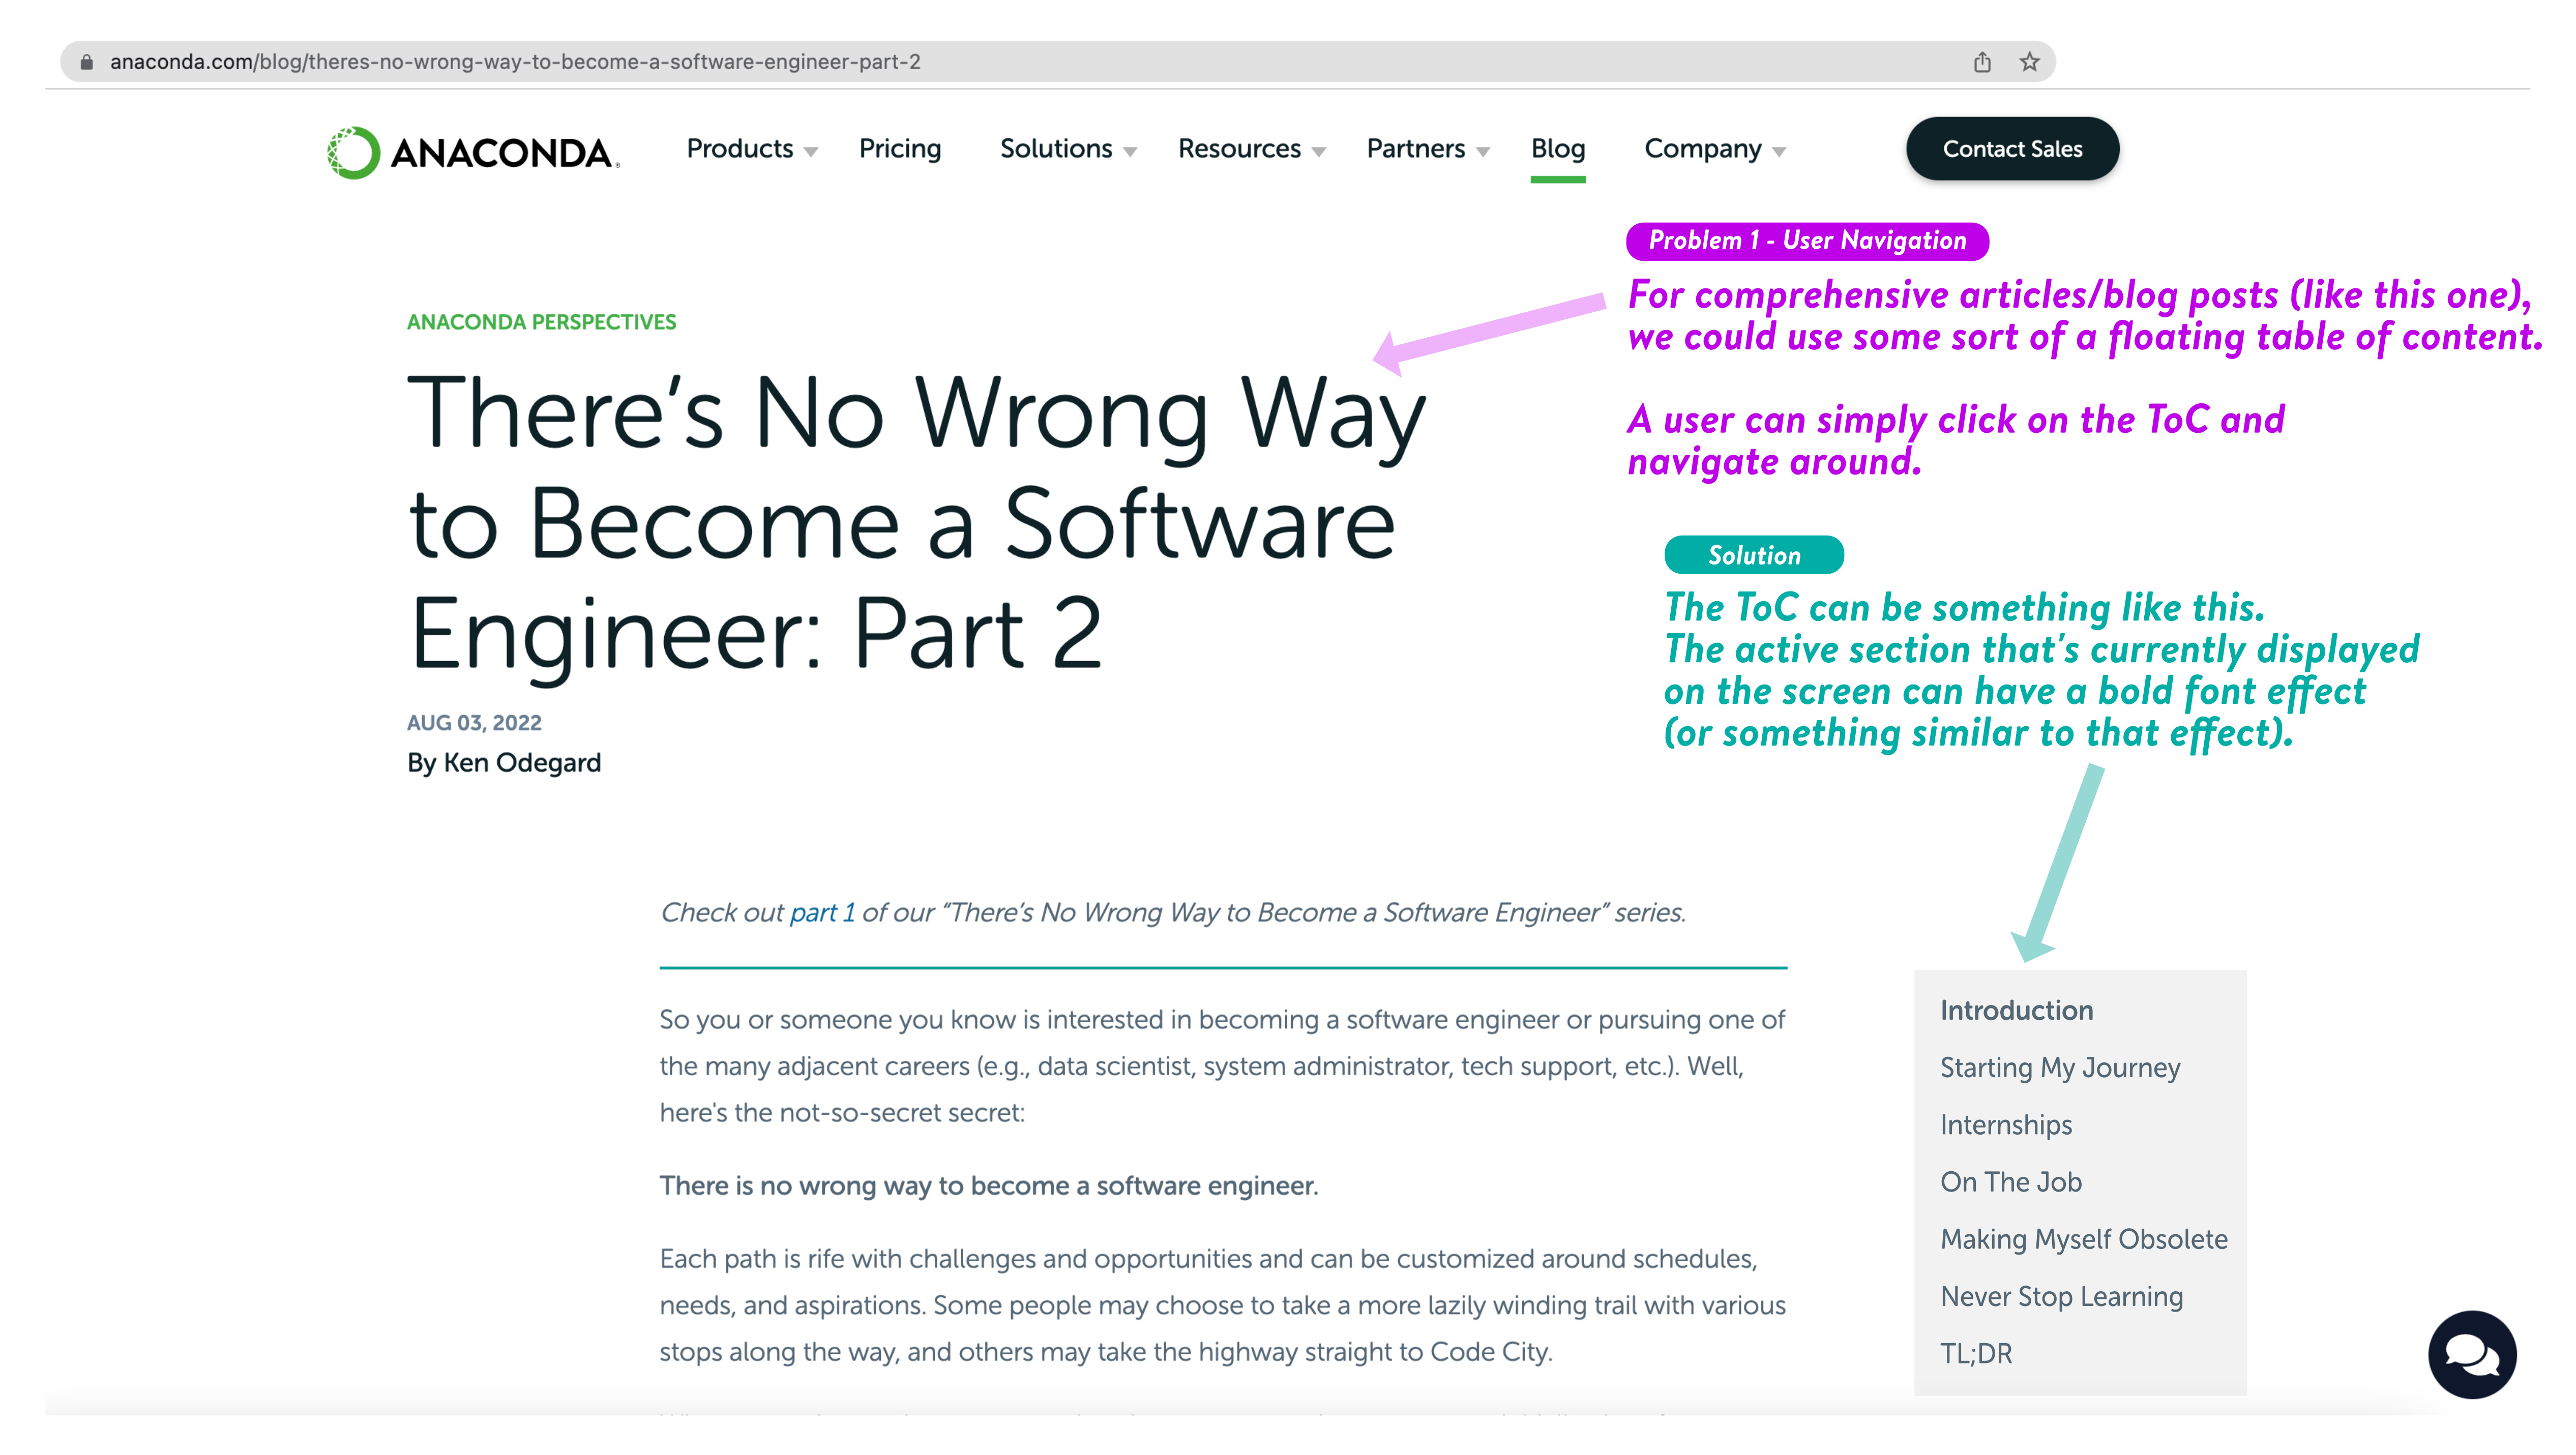Click TL;DR in table of contents
The height and width of the screenshot is (1455, 2576).
(1975, 1353)
